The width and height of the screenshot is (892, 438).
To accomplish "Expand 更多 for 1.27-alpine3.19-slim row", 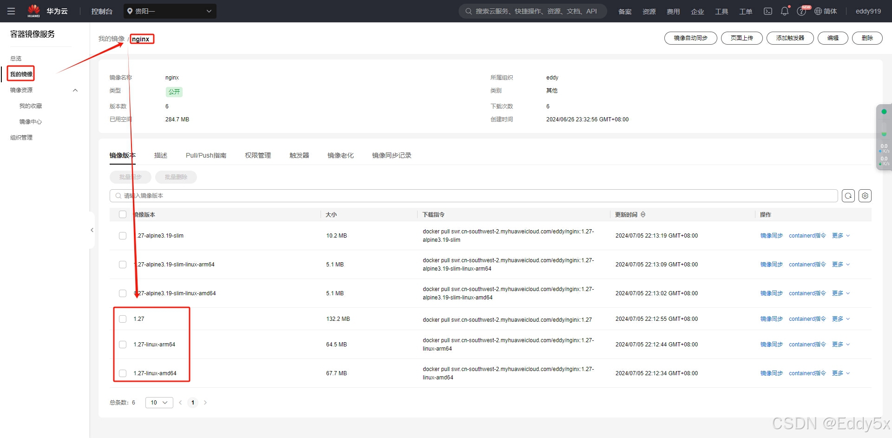I will (841, 236).
